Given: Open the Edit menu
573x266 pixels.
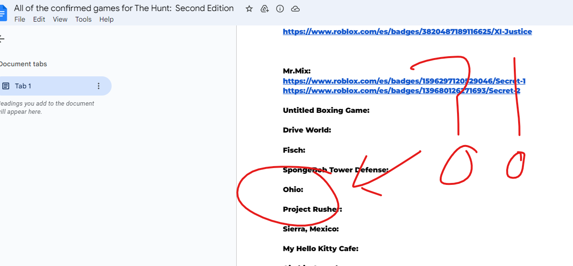Looking at the screenshot, I should (39, 19).
